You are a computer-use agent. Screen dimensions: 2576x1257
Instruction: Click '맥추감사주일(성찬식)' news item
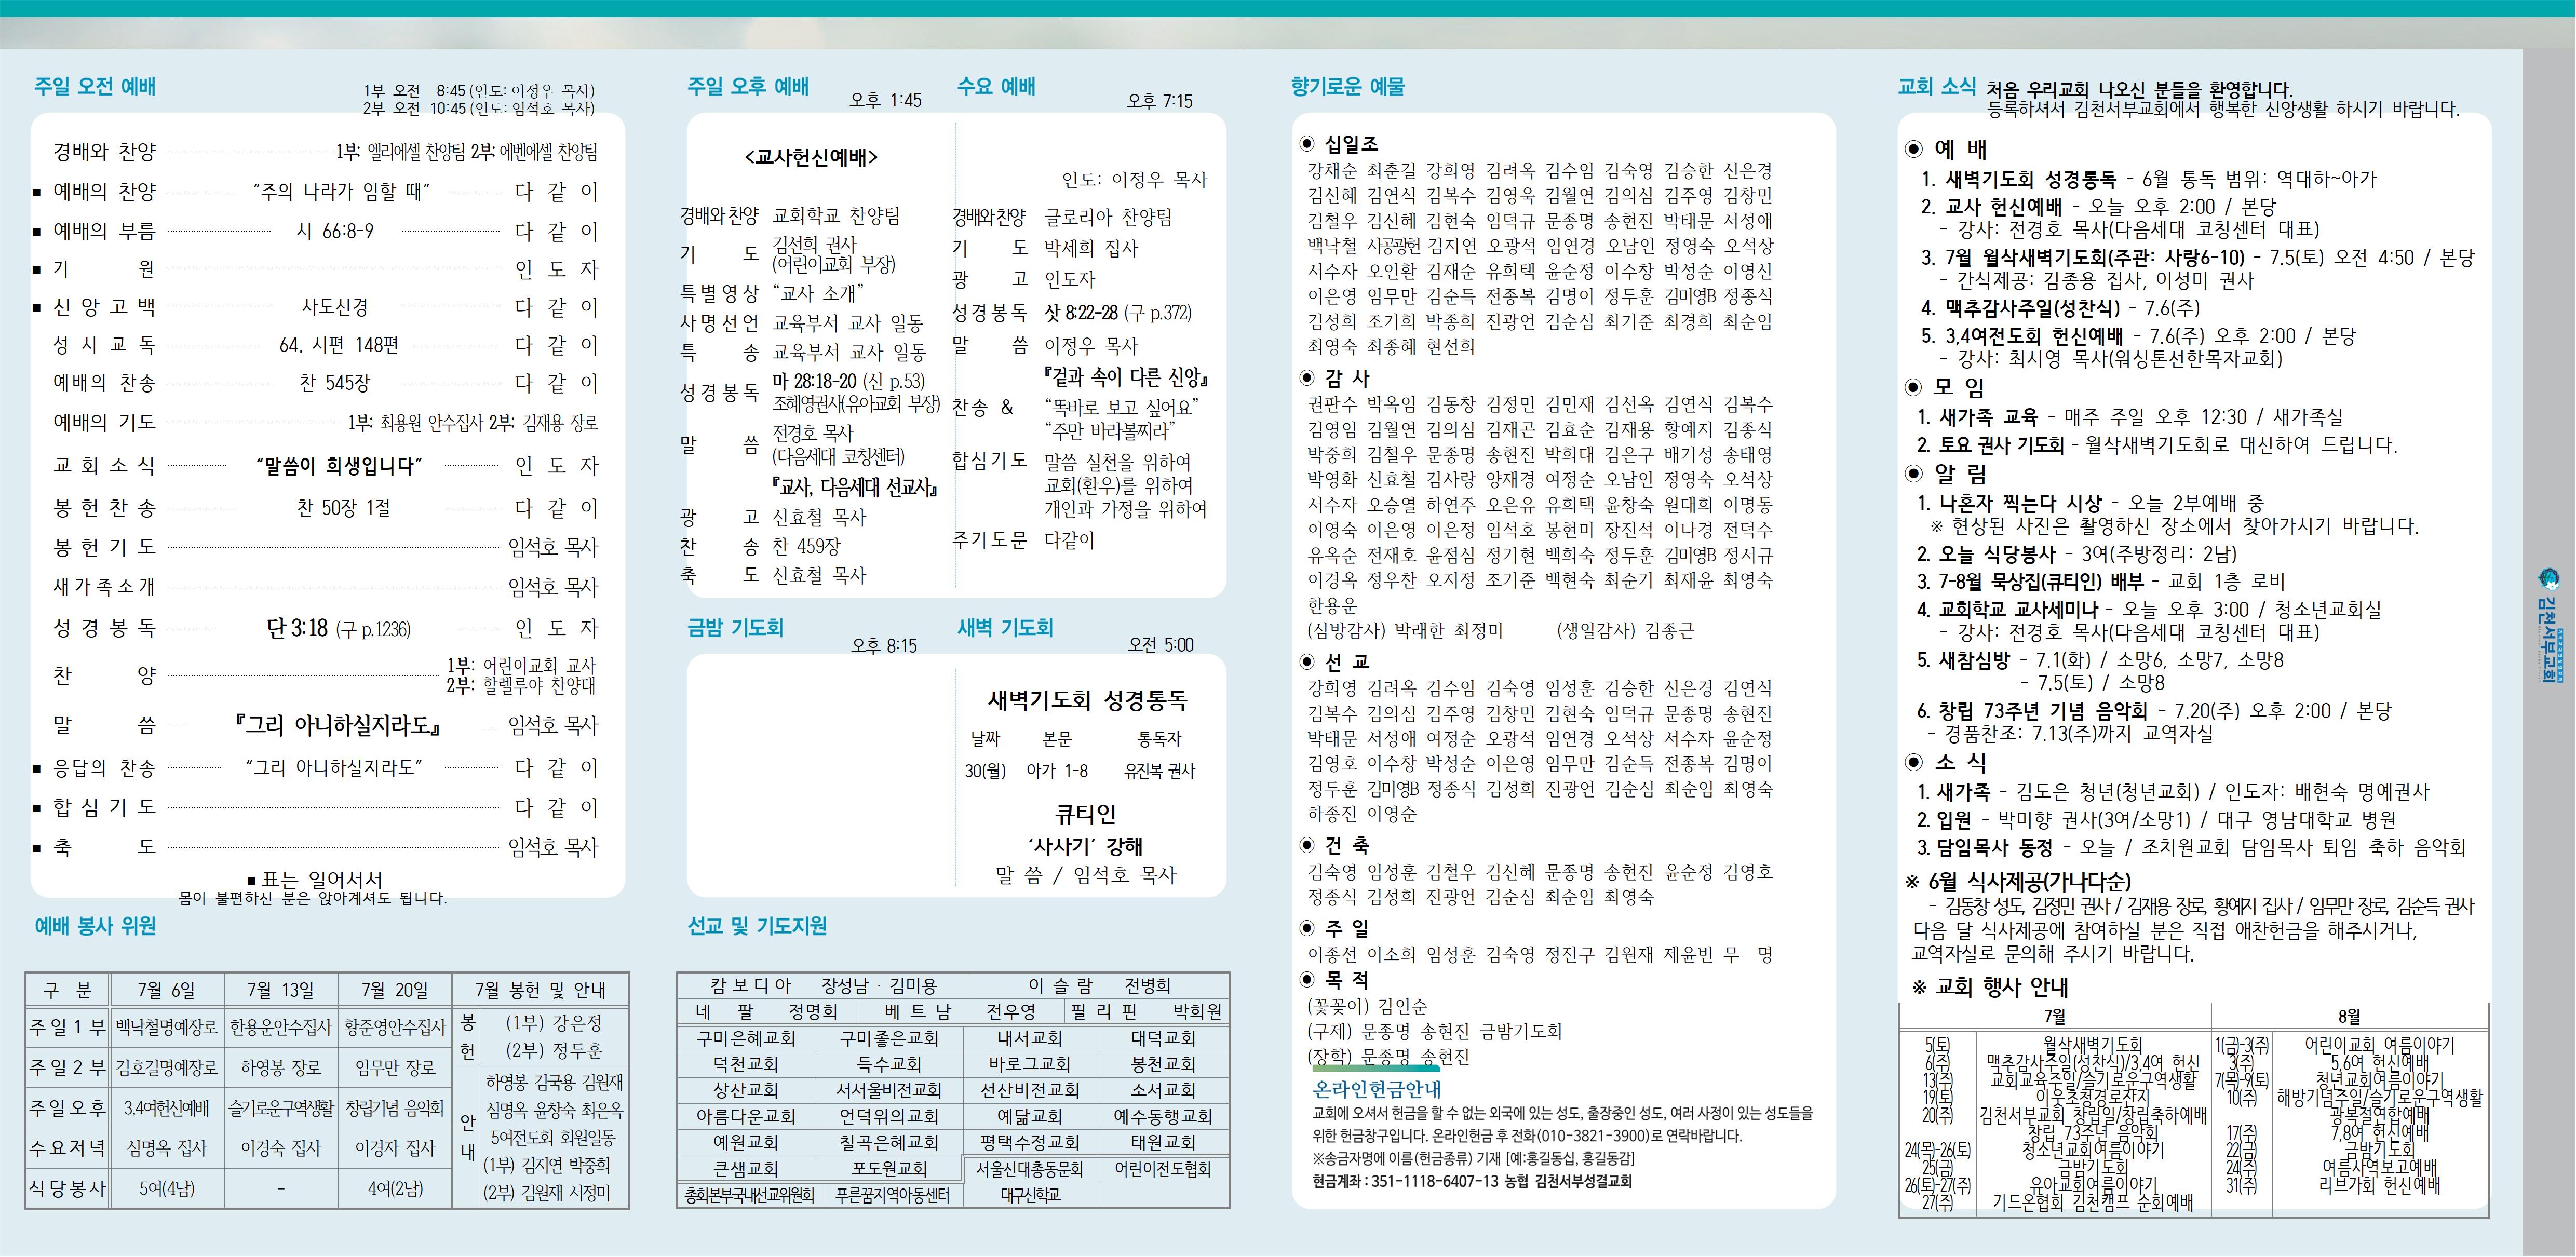(x=2032, y=308)
